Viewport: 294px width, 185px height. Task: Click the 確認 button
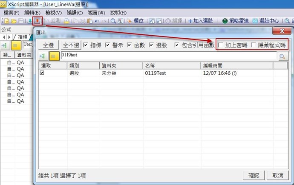tap(257, 175)
